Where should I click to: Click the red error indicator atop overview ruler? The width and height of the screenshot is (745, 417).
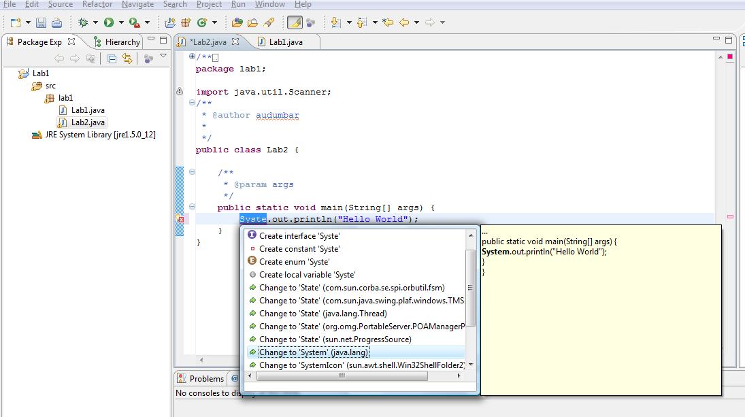[730, 56]
